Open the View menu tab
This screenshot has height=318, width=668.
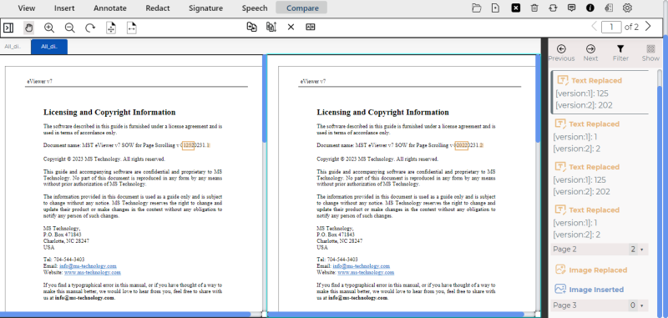coord(27,8)
